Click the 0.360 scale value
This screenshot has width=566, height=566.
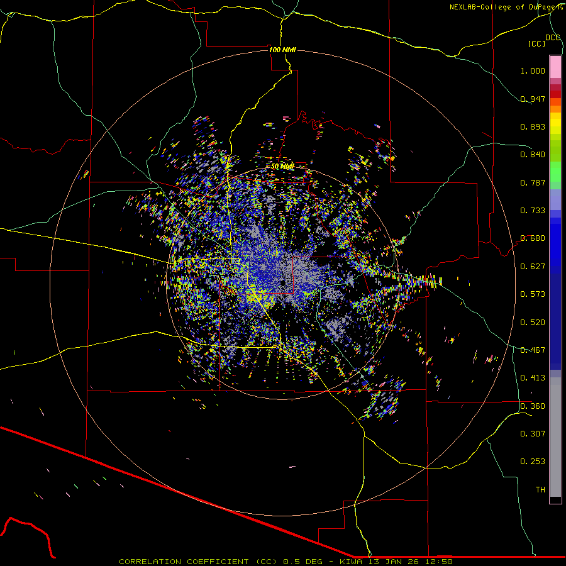533,406
